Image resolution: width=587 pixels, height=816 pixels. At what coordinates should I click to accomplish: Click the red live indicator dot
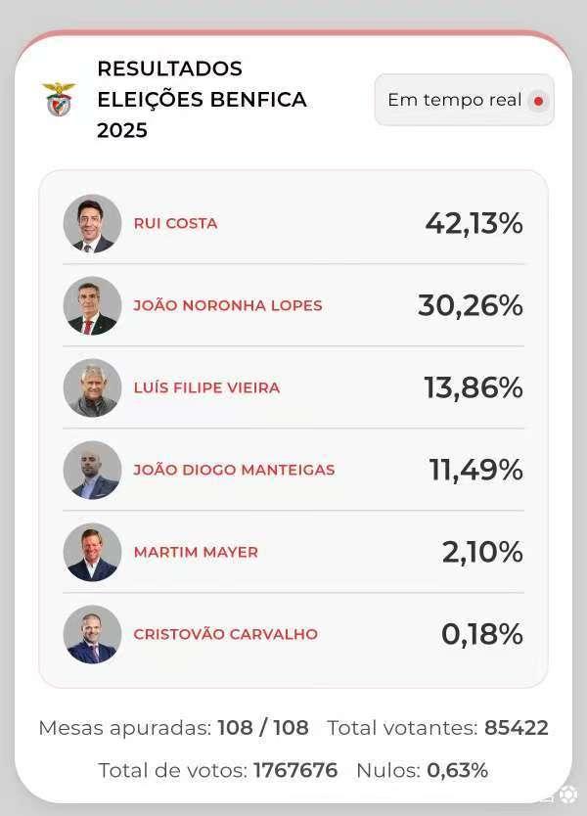(538, 101)
